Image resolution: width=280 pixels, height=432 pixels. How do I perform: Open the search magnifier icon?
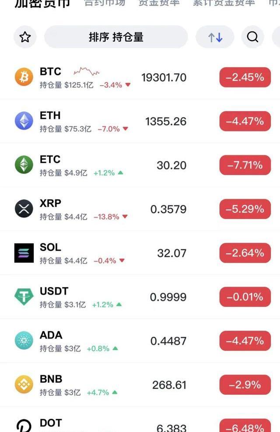coord(252,37)
